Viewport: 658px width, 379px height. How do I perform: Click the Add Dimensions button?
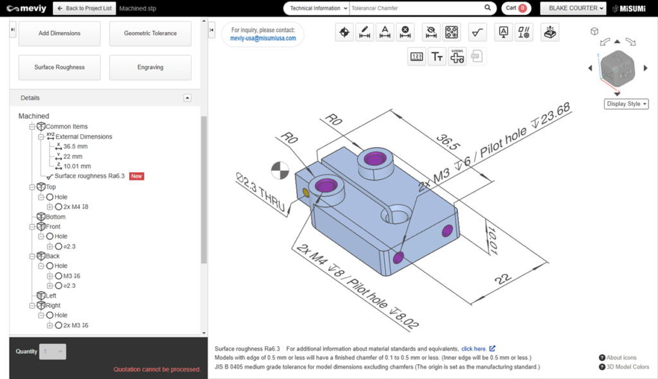pyautogui.click(x=59, y=33)
